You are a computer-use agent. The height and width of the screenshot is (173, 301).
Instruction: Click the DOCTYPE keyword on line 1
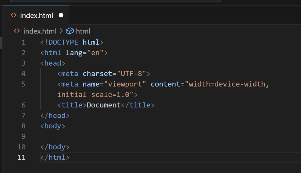click(x=63, y=42)
